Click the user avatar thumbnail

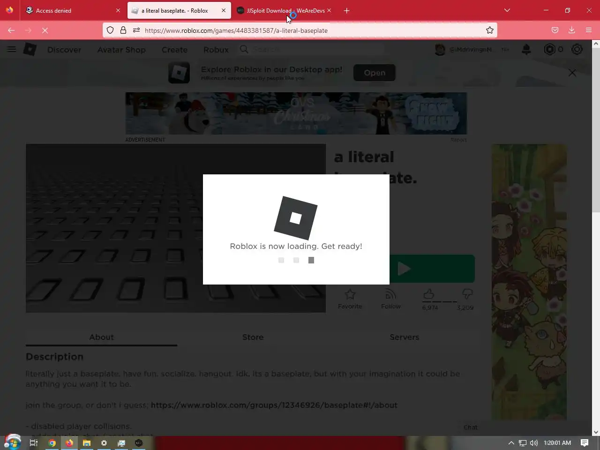click(x=440, y=49)
